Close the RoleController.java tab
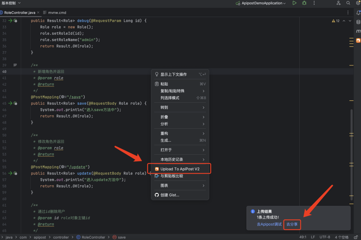Screen dimensions: 361x240 38,12
